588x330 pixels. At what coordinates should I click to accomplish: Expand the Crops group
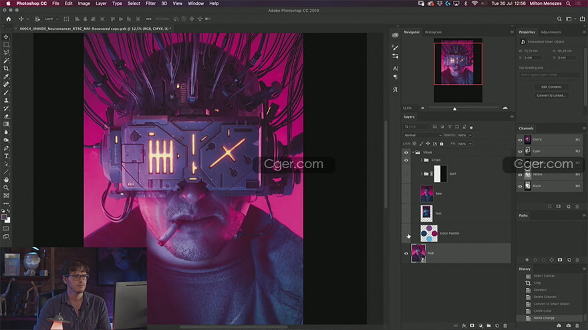pos(421,160)
